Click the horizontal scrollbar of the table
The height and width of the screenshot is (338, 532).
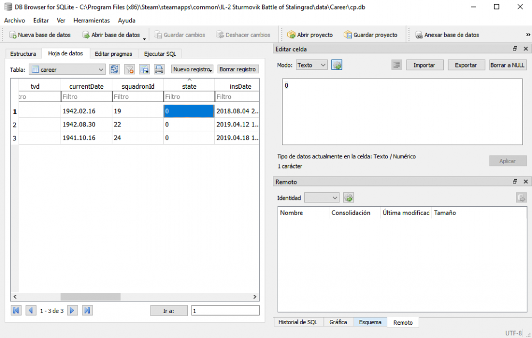133,297
